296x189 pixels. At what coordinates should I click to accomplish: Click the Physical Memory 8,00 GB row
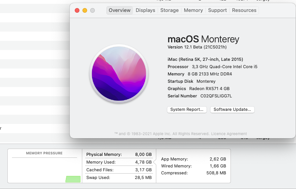[119, 154]
